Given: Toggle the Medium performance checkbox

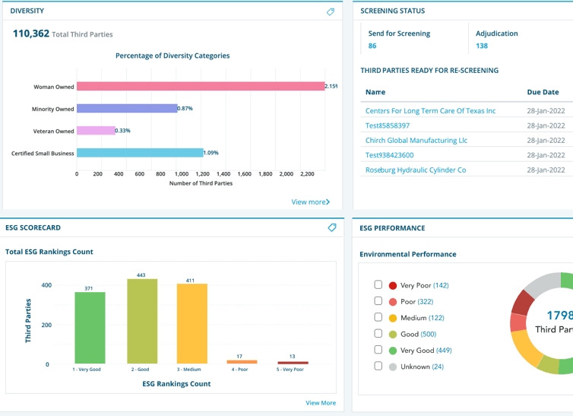Looking at the screenshot, I should [x=378, y=318].
